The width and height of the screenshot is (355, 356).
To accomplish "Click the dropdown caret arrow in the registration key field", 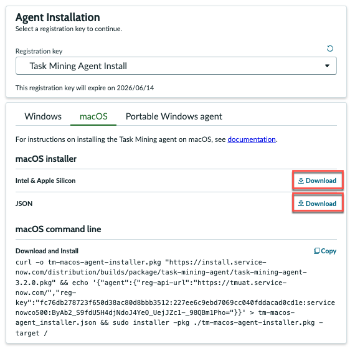I will (x=327, y=66).
